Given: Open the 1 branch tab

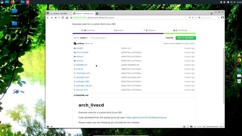Looking at the screenshot, I should (118, 30).
